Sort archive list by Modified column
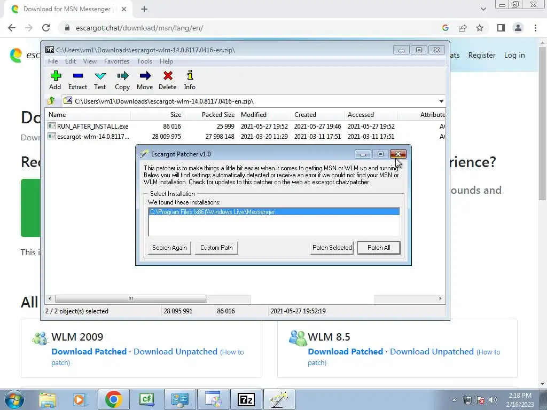Image resolution: width=547 pixels, height=410 pixels. [264, 115]
